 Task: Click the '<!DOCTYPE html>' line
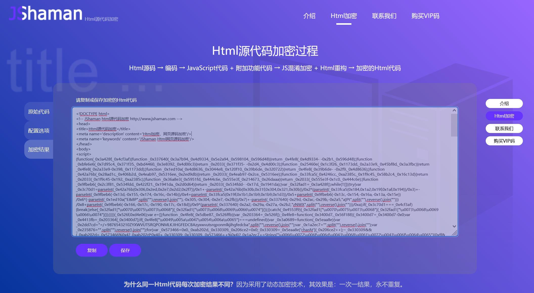click(x=93, y=114)
